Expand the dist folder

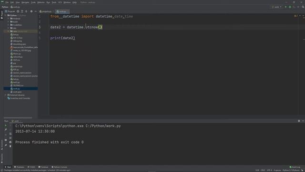coord(9,28)
